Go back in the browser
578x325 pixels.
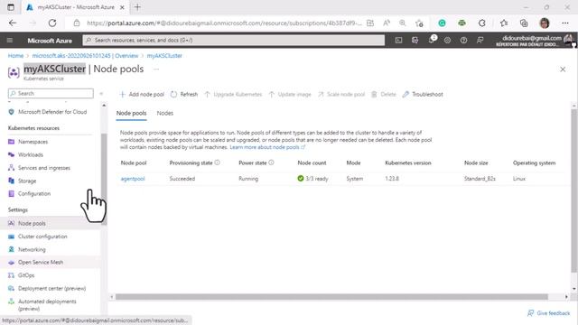pos(13,23)
